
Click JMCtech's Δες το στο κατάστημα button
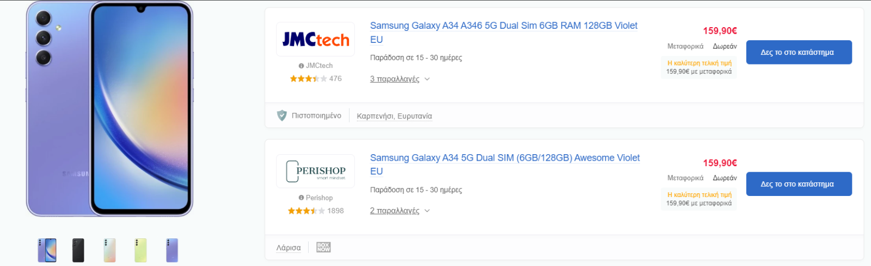(x=799, y=52)
